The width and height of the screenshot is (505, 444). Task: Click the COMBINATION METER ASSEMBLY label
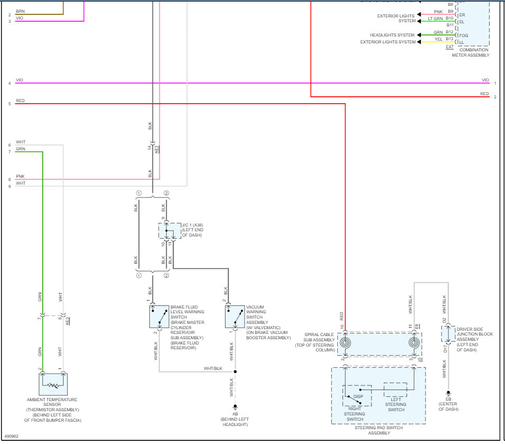[471, 52]
